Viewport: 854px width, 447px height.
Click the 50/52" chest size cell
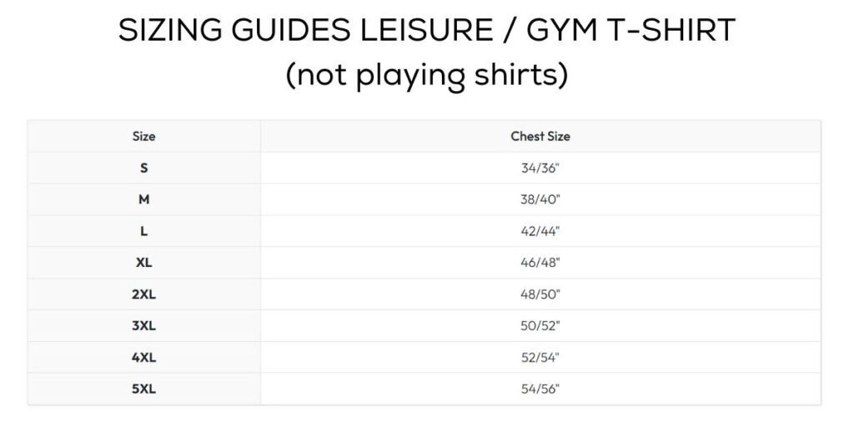[x=540, y=326]
